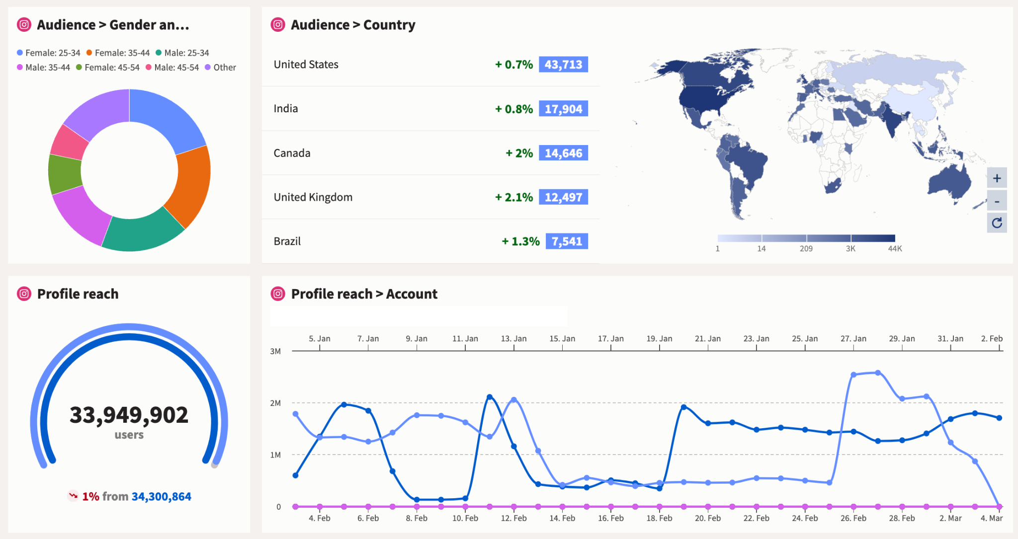Toggle the Female: 25-34 legend entry

click(48, 52)
